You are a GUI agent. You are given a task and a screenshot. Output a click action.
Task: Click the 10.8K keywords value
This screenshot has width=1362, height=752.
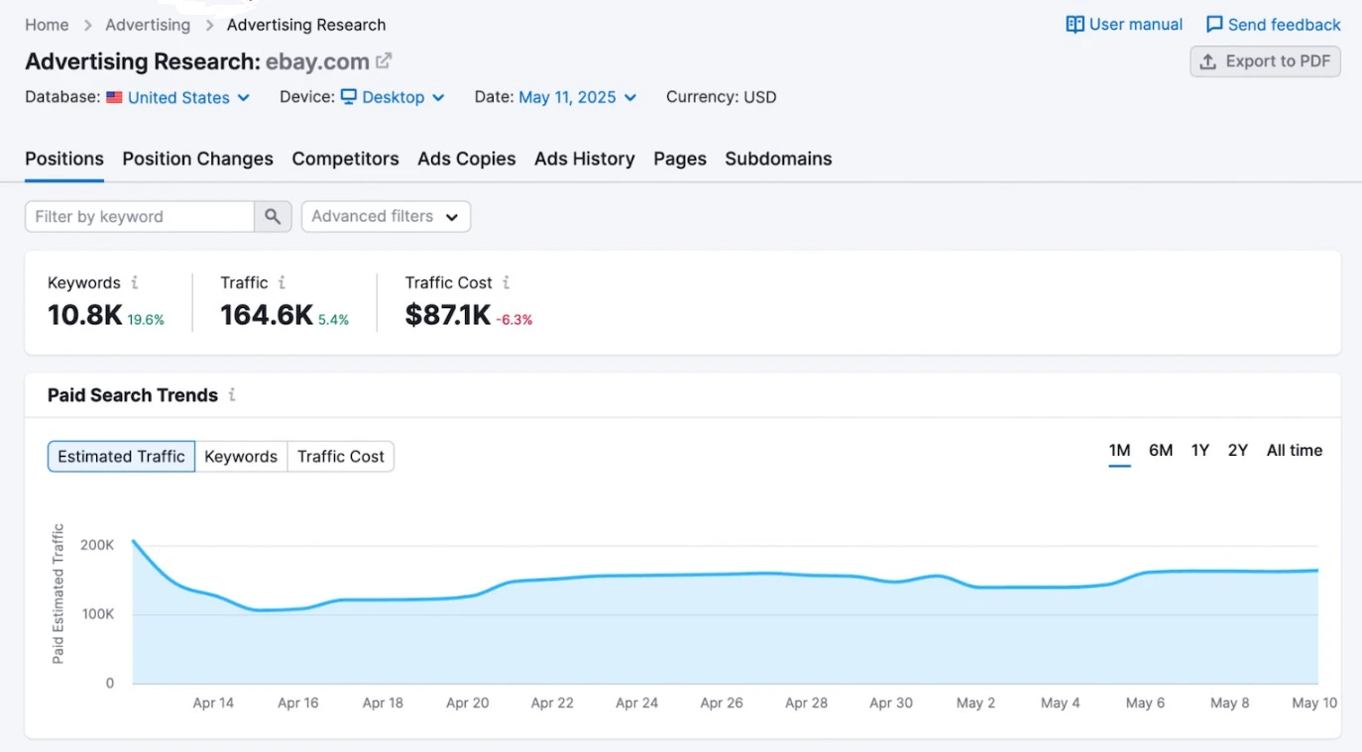coord(85,315)
